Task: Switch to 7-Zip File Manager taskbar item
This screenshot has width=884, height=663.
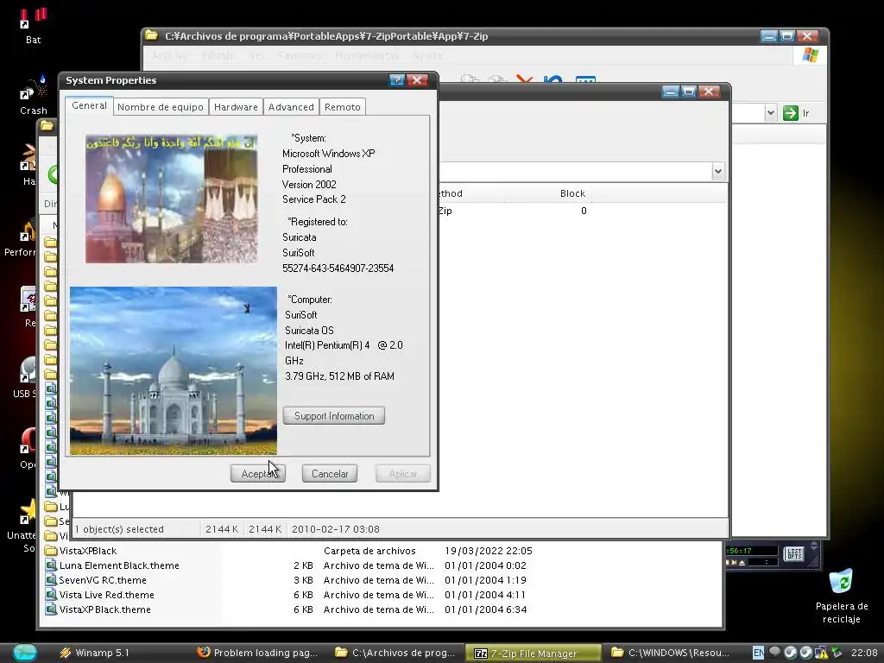Action: [x=534, y=653]
